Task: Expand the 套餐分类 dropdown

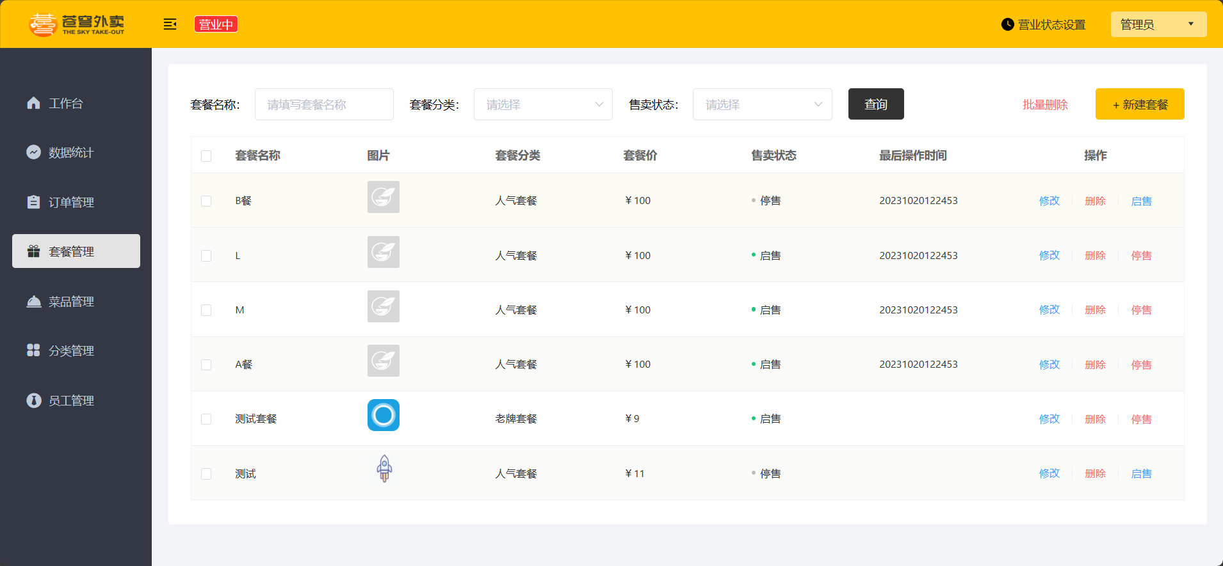Action: pyautogui.click(x=542, y=104)
